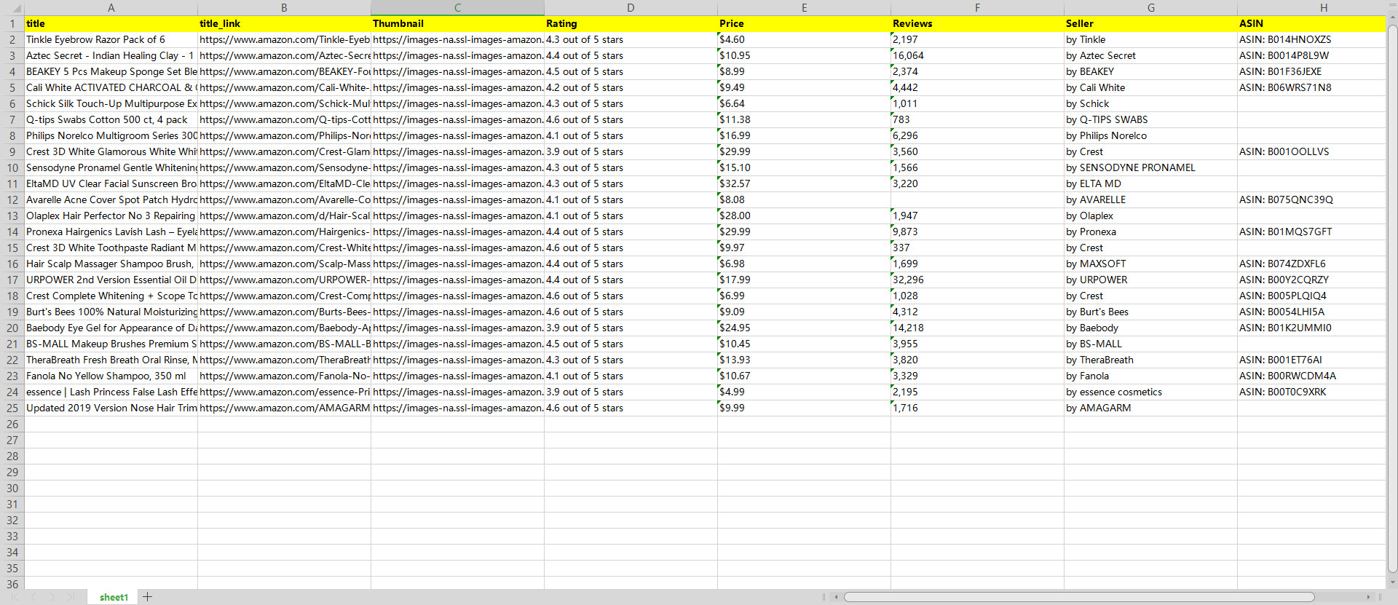The image size is (1398, 605).
Task: Click the seller cell 'by MAXSOFT'
Action: pyautogui.click(x=1150, y=264)
